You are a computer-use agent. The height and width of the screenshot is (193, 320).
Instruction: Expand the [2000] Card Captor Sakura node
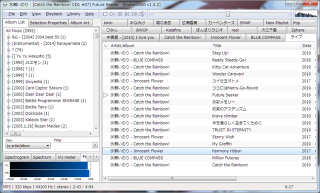8,88
